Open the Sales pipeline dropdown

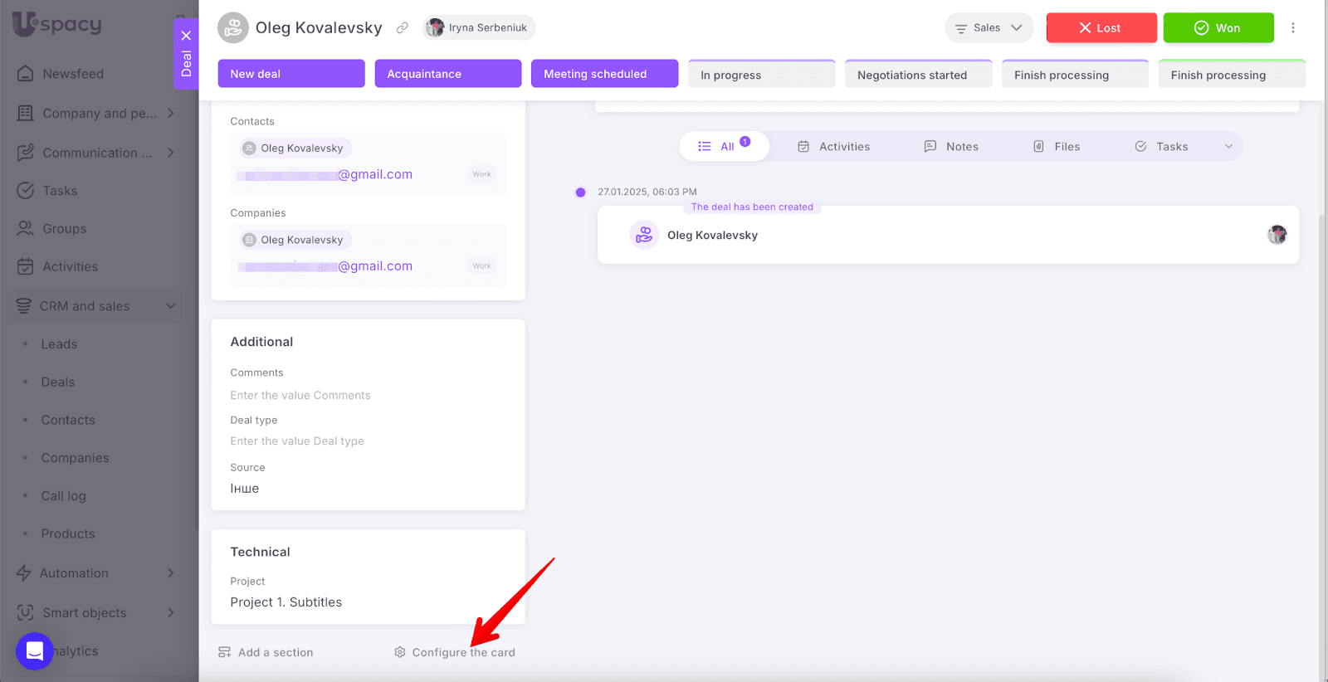coord(989,27)
